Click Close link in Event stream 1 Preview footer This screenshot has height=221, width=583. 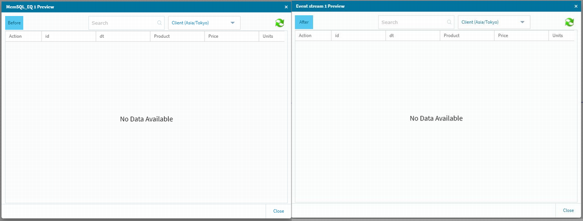coord(568,210)
